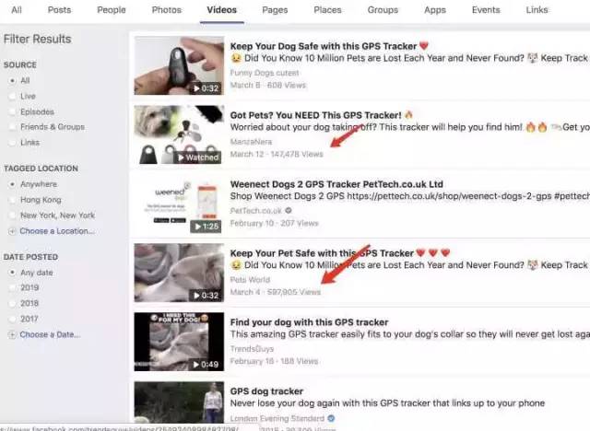Click 'This amazing GPS tracker easily fits' description
The image size is (590, 431).
[409, 334]
